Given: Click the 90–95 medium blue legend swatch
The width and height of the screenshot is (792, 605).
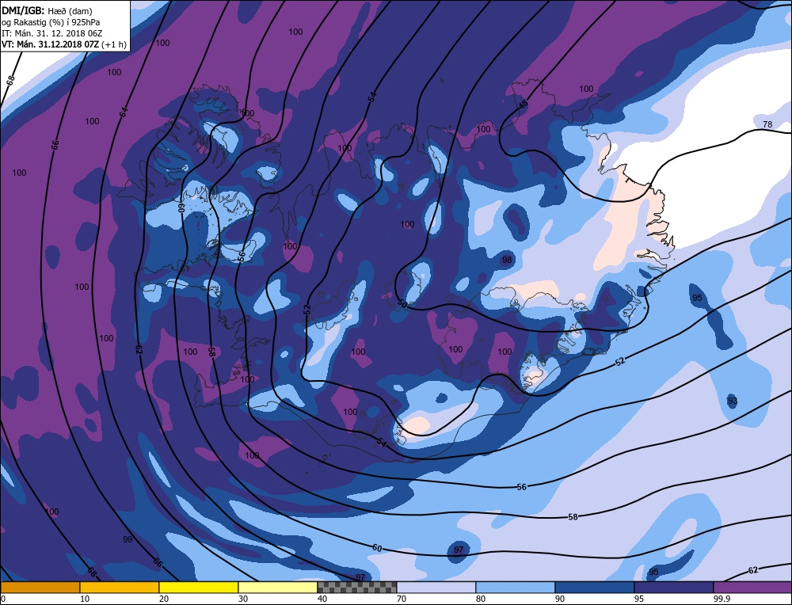Looking at the screenshot, I should click(x=595, y=588).
